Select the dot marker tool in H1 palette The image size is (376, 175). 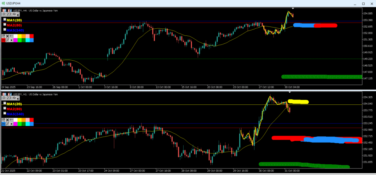pyautogui.click(x=11, y=124)
